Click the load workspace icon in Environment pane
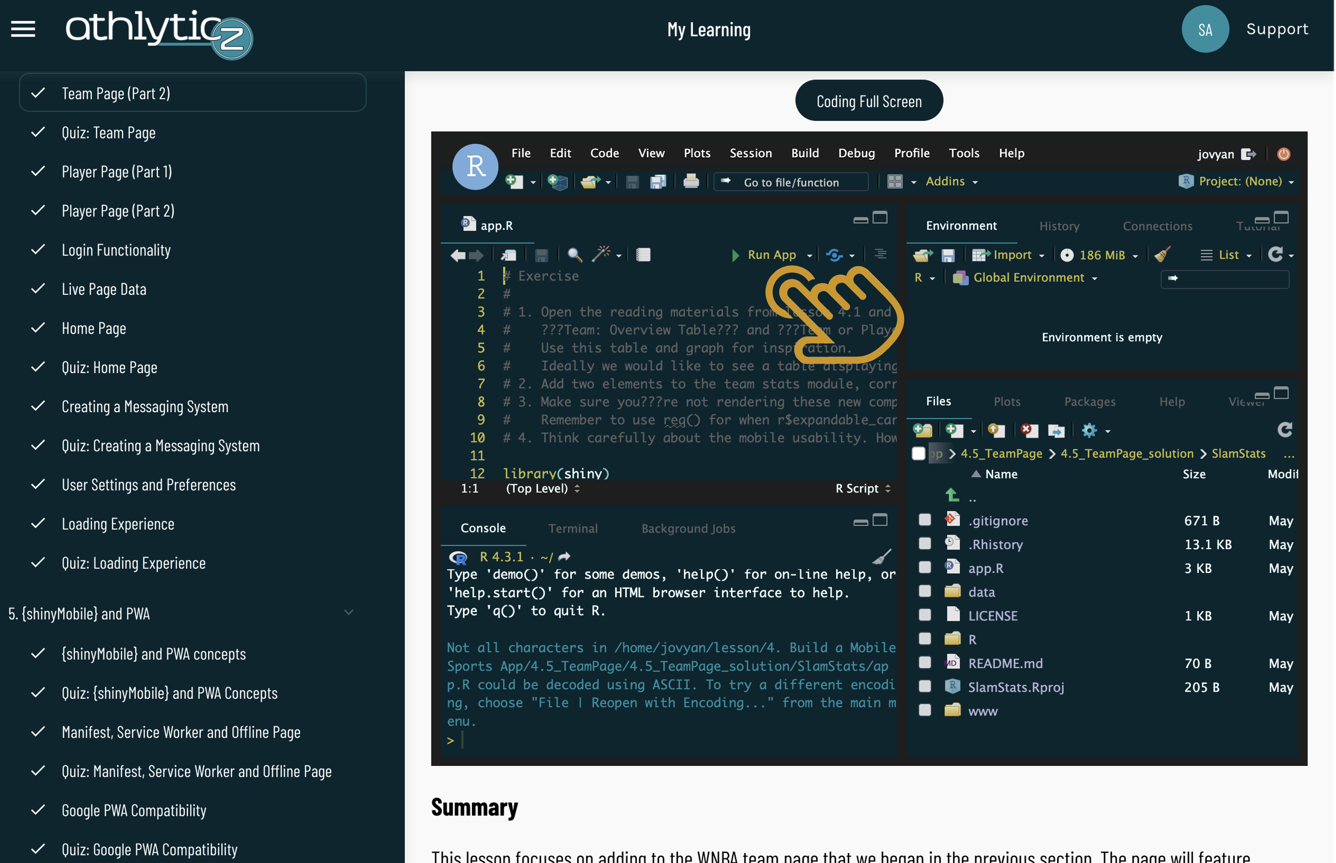 923,255
